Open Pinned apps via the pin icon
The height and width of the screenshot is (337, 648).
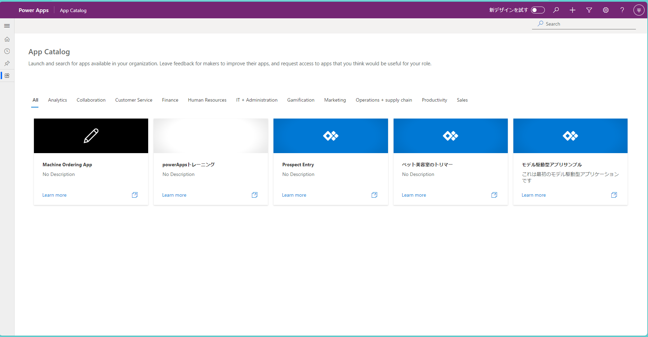click(7, 63)
